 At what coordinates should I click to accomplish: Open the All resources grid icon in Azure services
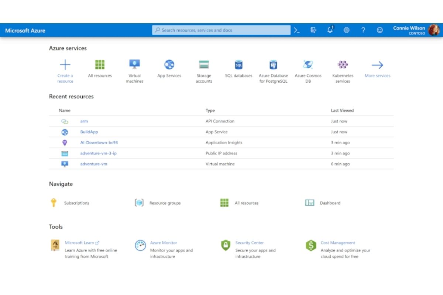point(100,65)
